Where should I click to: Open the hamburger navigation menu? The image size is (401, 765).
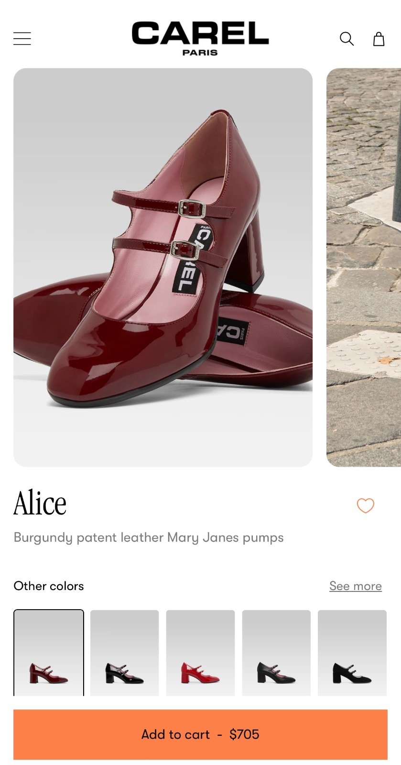point(22,39)
